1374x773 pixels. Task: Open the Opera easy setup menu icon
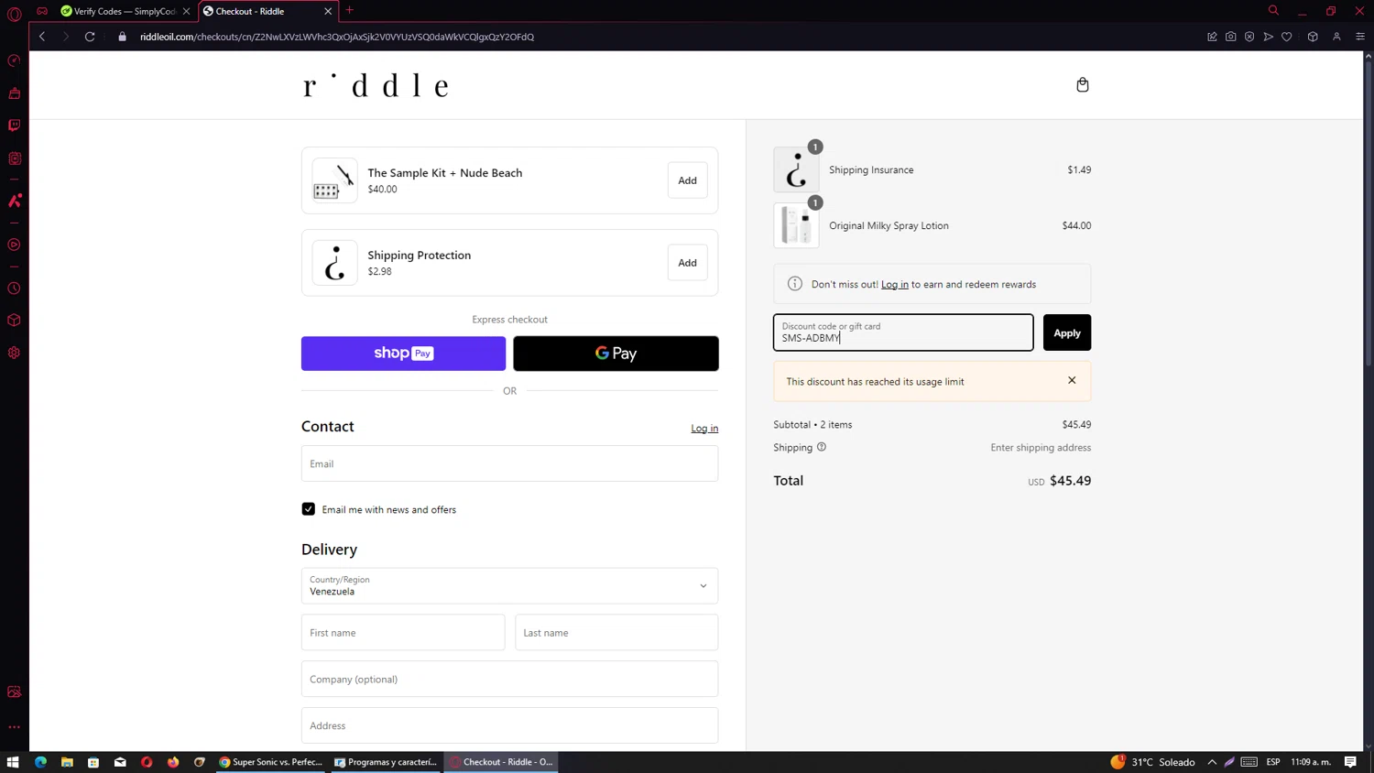tap(1360, 37)
